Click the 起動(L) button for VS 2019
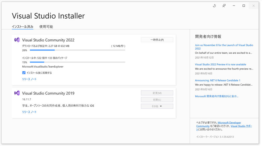Screen dimensions: 262x146 point(157,100)
